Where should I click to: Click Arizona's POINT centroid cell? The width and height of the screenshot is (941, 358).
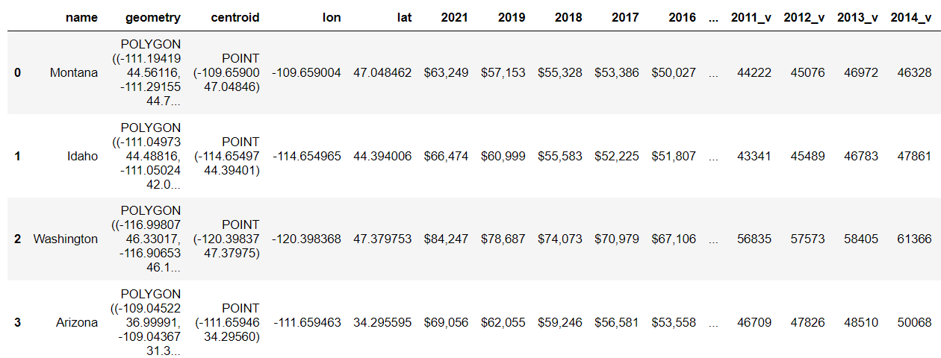tap(227, 322)
